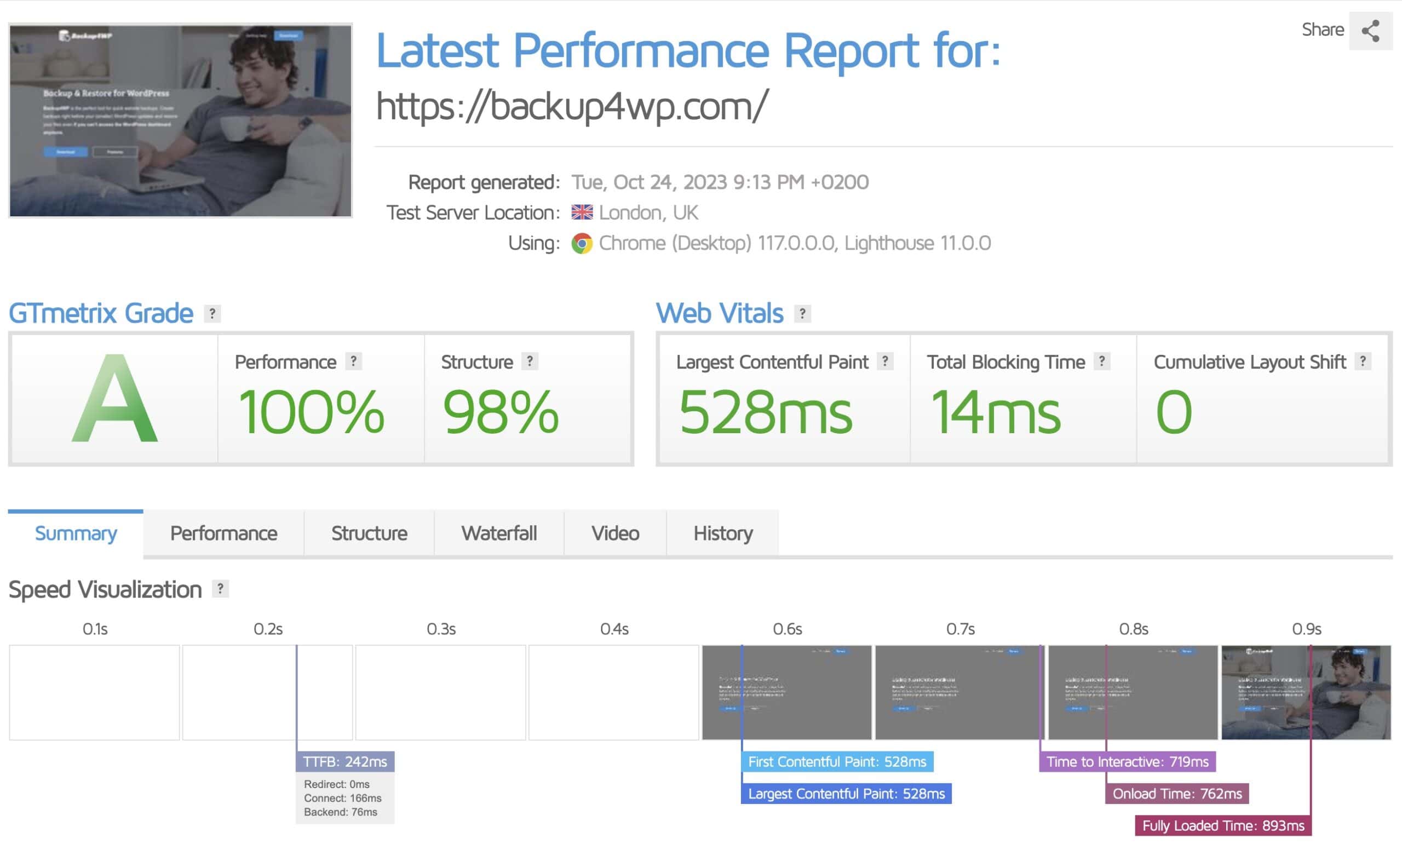Screen dimensions: 1402x845
Task: Click Redirect: 0ms detail
Action: click(336, 784)
